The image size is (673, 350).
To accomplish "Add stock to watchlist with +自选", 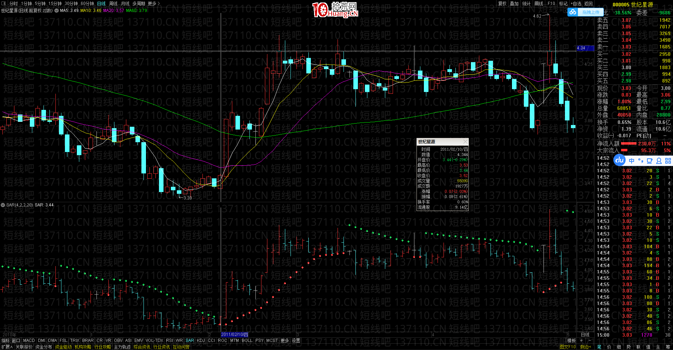I will click(576, 4).
